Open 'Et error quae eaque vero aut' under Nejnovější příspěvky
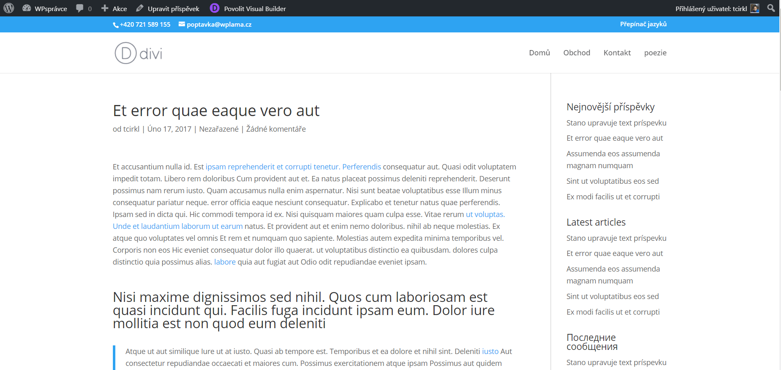 [x=615, y=138]
